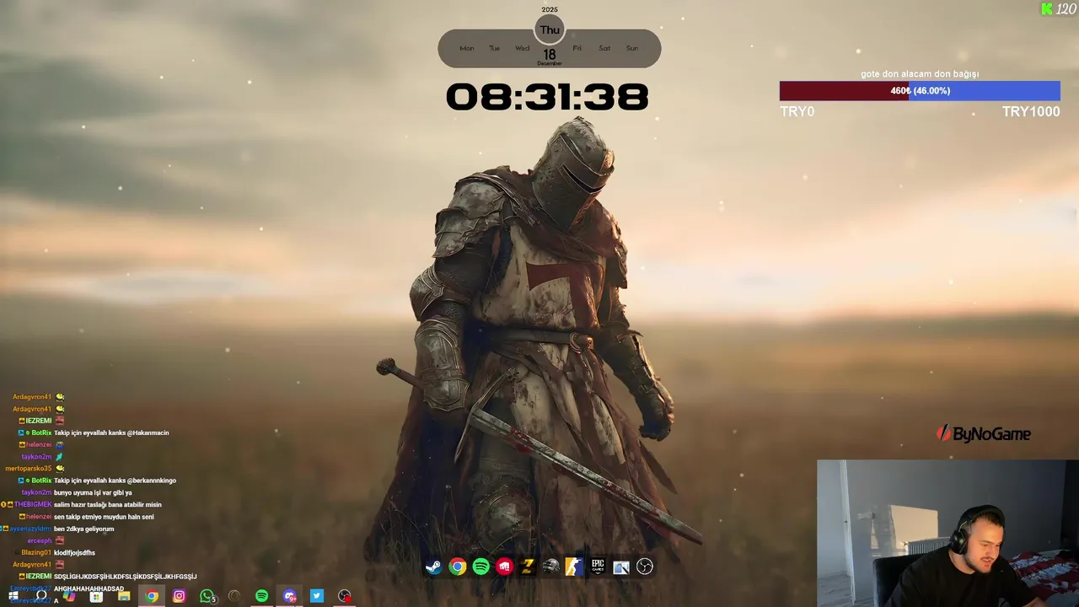Click Blazing01 username in chat
Viewport: 1079px width, 607px height.
point(36,553)
